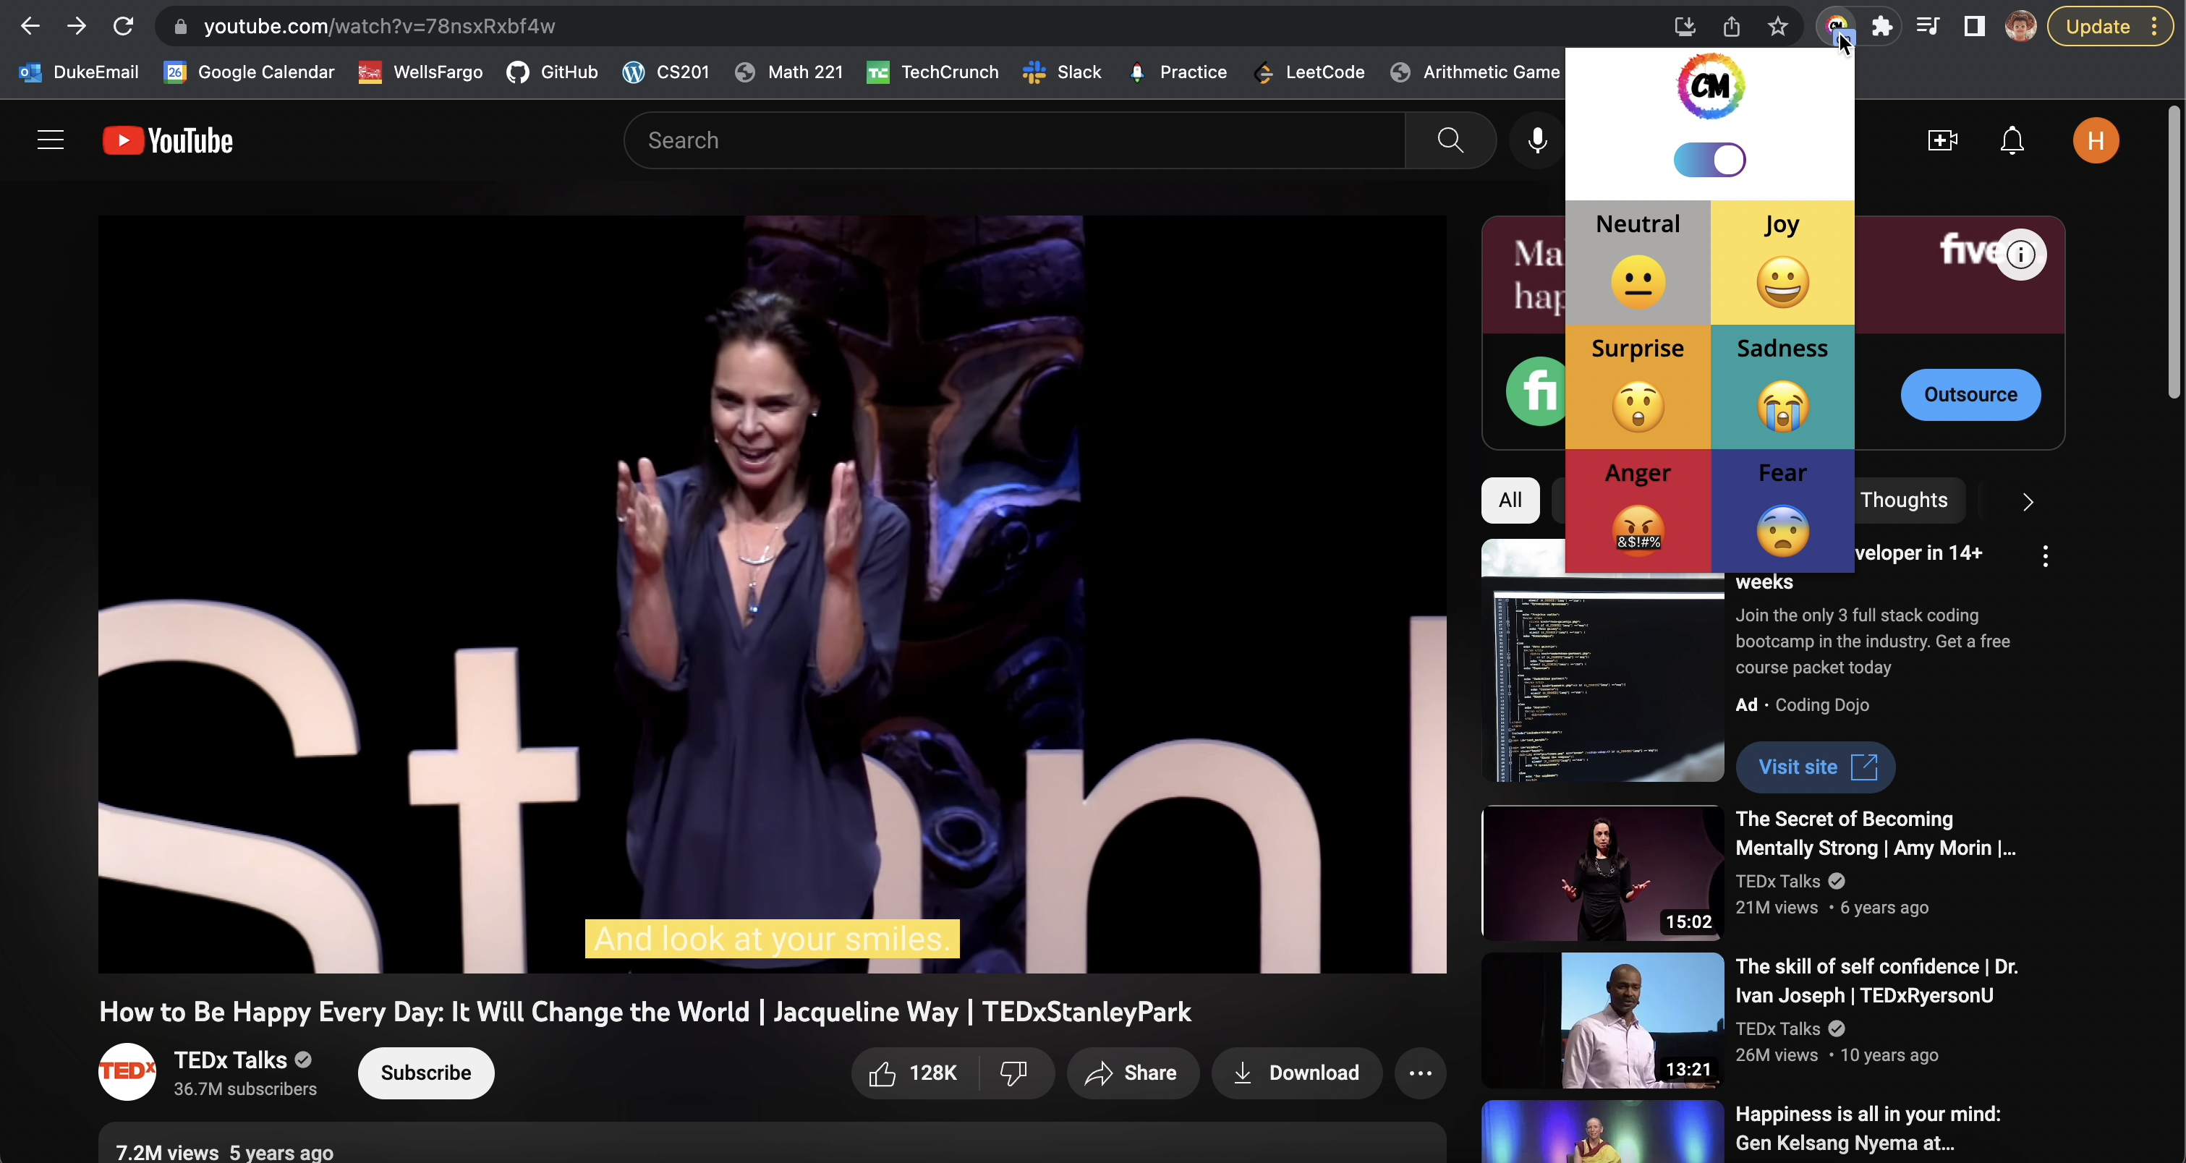Open Chrome Extensions puzzle icon
This screenshot has width=2186, height=1163.
pyautogui.click(x=1882, y=26)
